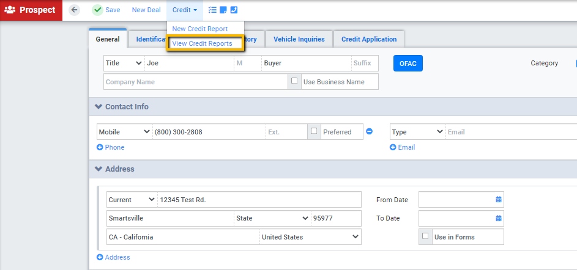The image size is (577, 270).
Task: Enable the Use in Forms checkbox
Action: pyautogui.click(x=425, y=236)
